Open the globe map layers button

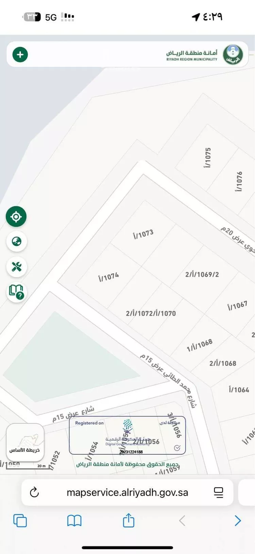click(17, 242)
